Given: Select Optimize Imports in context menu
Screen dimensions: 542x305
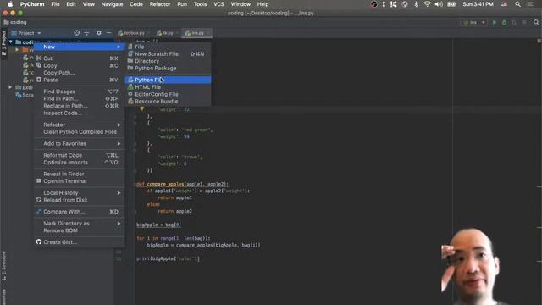Looking at the screenshot, I should pyautogui.click(x=80, y=162).
